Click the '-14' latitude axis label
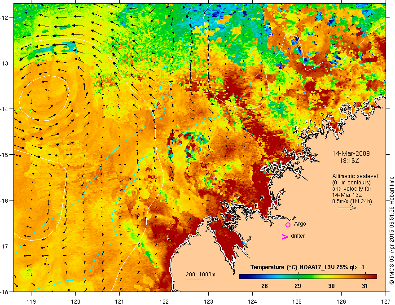This screenshot has width=395, height=305. [x=5, y=109]
